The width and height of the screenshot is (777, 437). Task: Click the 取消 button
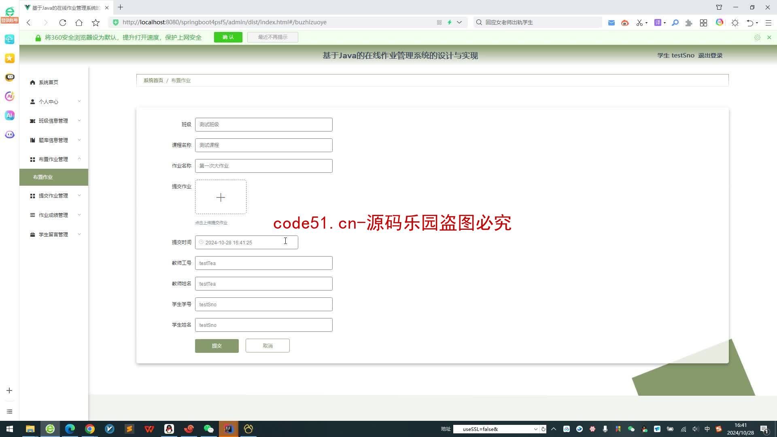267,346
